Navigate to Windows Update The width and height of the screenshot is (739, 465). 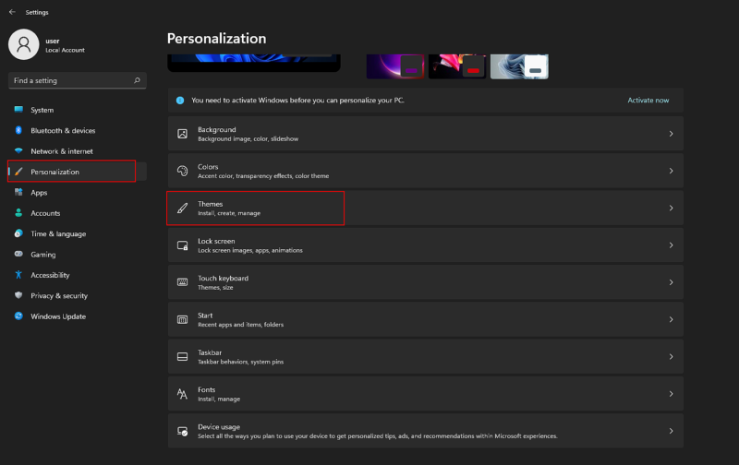(78, 316)
